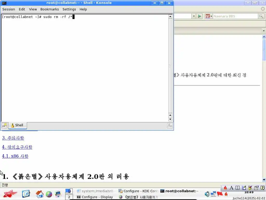266x200 pixels.
Task: Maximize the Konsole window
Action: pos(162,3)
